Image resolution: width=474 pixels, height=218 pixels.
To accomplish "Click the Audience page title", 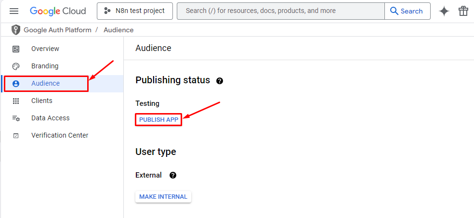I will pyautogui.click(x=153, y=48).
